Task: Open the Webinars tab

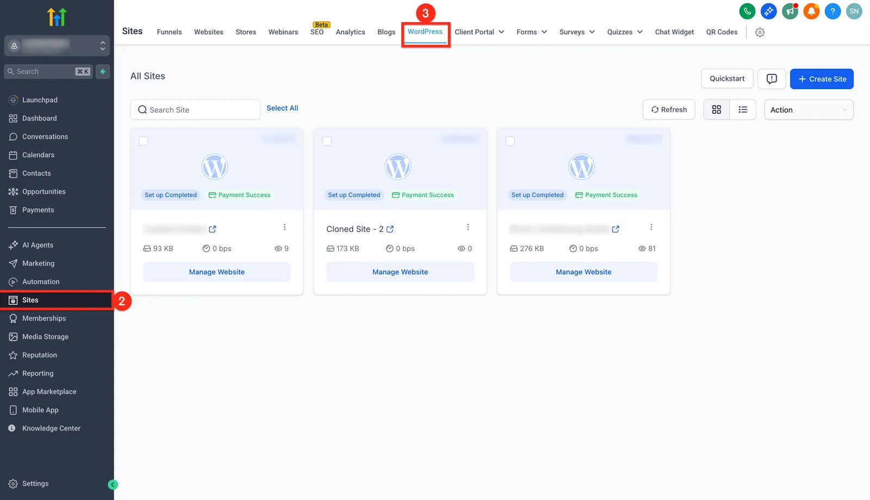Action: (x=283, y=32)
